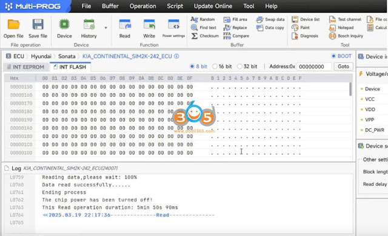Select the VCC voltage item
Screen dimensions: 388x236
pos(370,99)
